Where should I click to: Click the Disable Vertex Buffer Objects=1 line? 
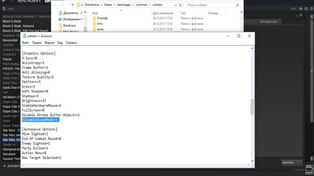(51, 115)
